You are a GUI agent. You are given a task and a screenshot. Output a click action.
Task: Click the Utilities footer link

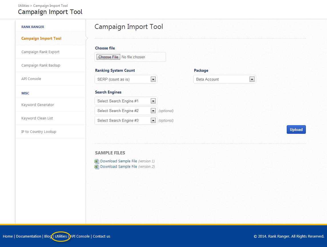pos(61,236)
